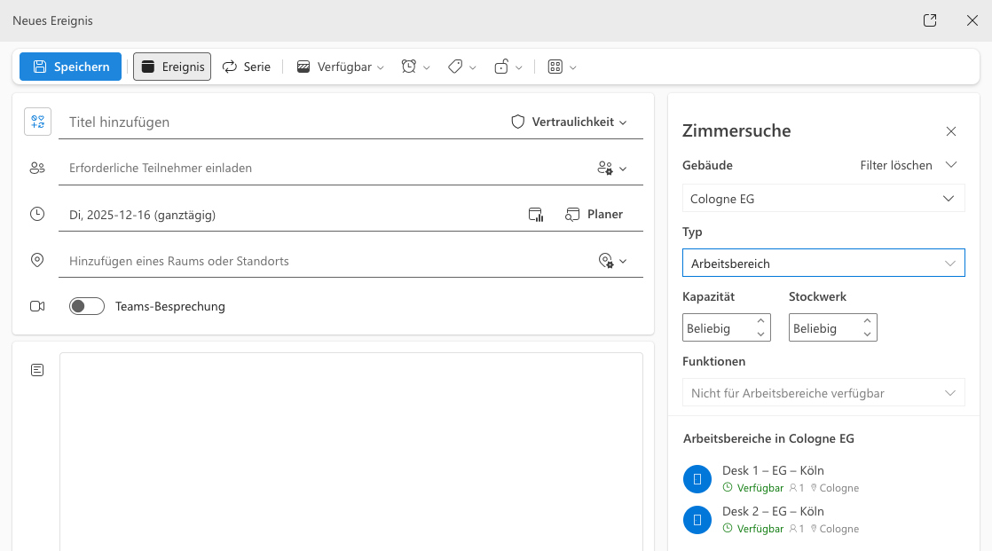This screenshot has width=992, height=551.
Task: Click the attendee options icon
Action: (606, 168)
